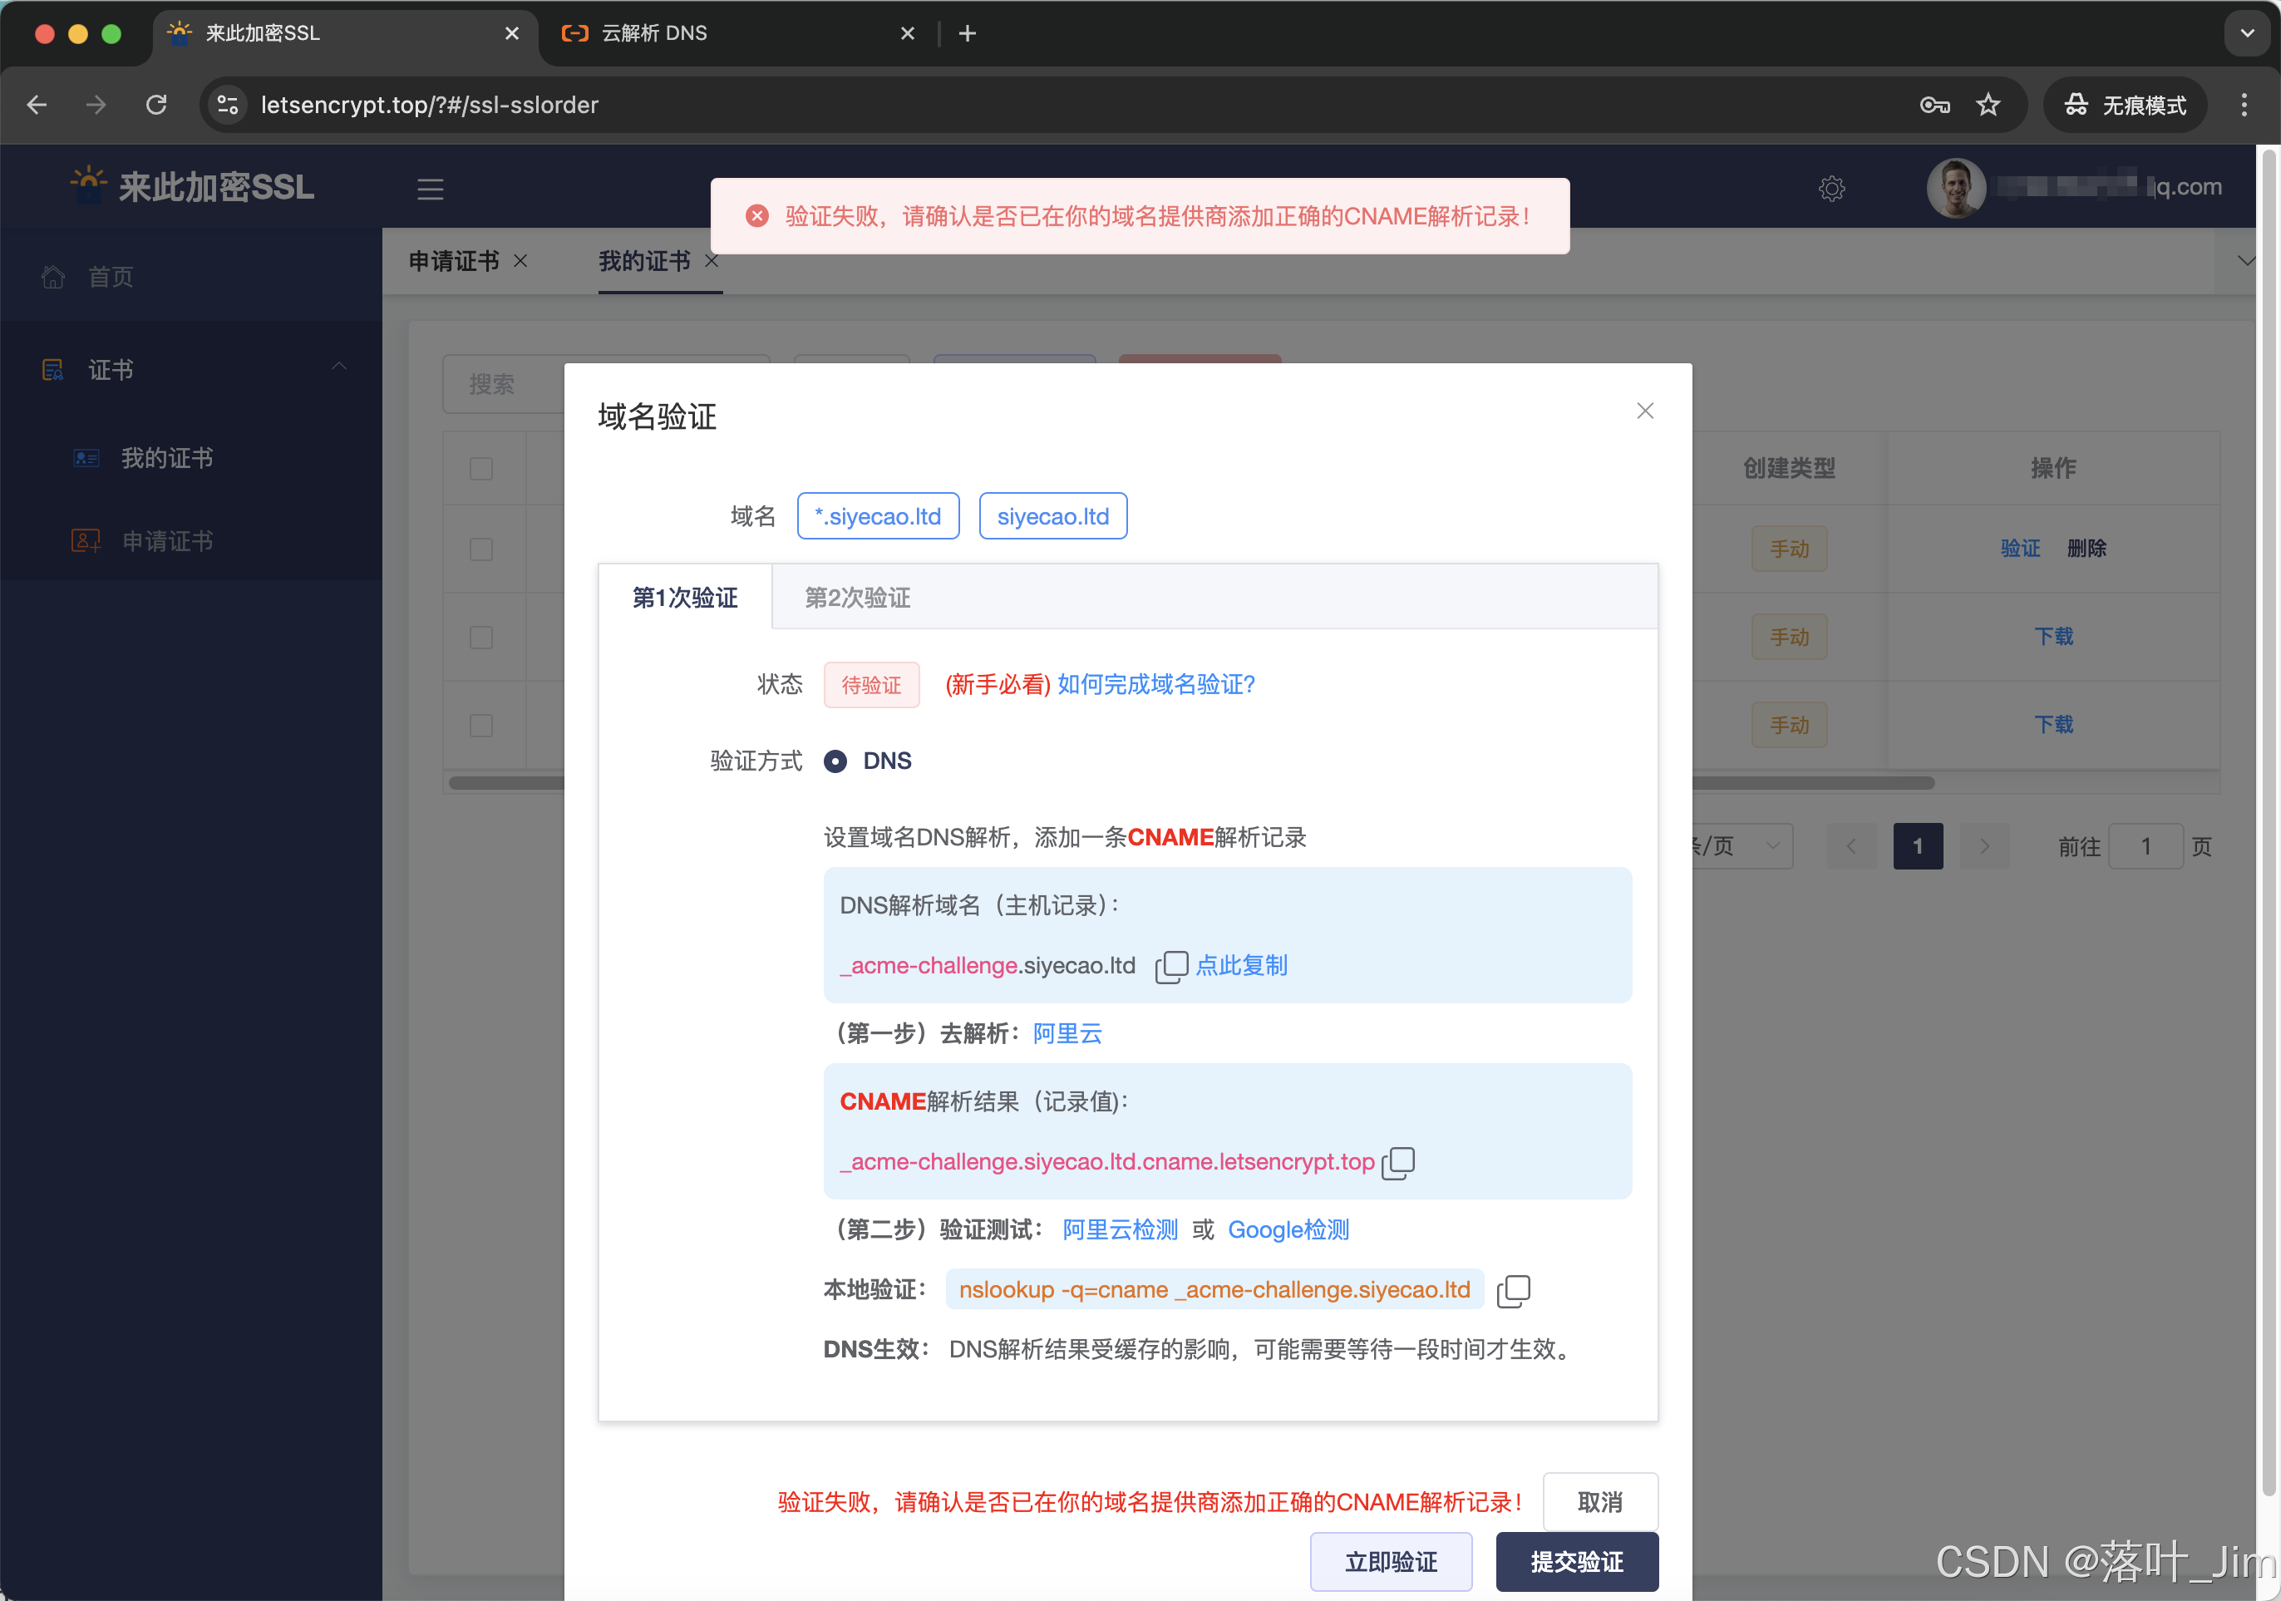The image size is (2281, 1601).
Task: Open the 阿里云 resolve link
Action: tap(1068, 1035)
